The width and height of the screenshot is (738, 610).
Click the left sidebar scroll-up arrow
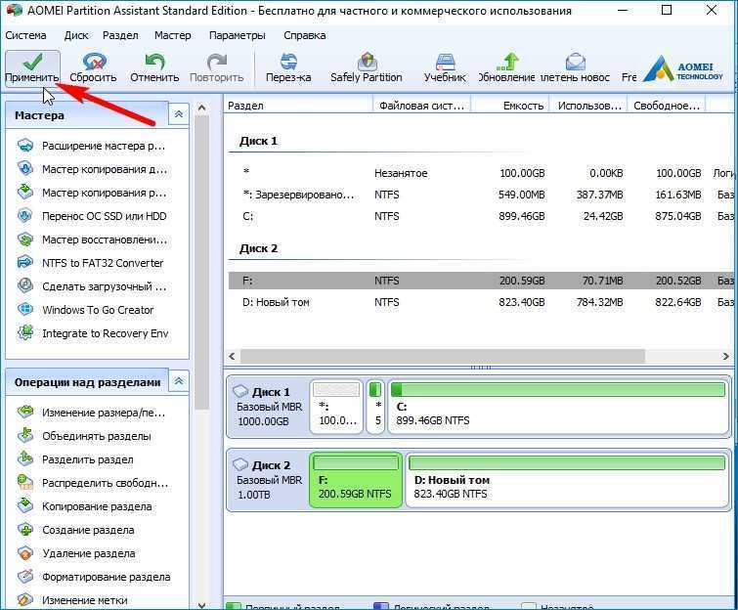tap(202, 109)
